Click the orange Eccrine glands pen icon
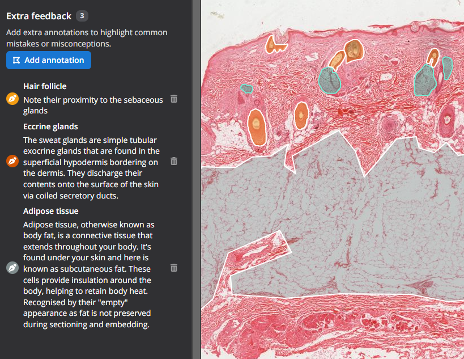464x359 pixels. coord(12,161)
